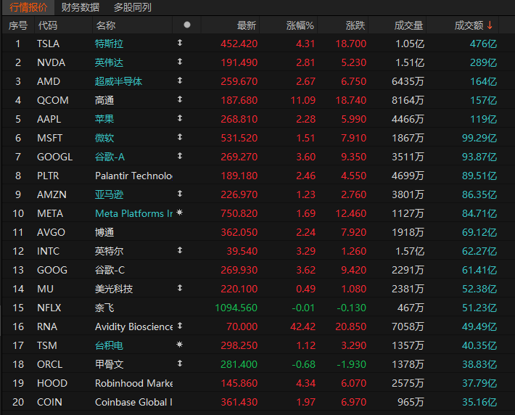Viewport: 515px width, 415px height.
Task: Click the up-down marker icon for NVDA
Action: (180, 62)
